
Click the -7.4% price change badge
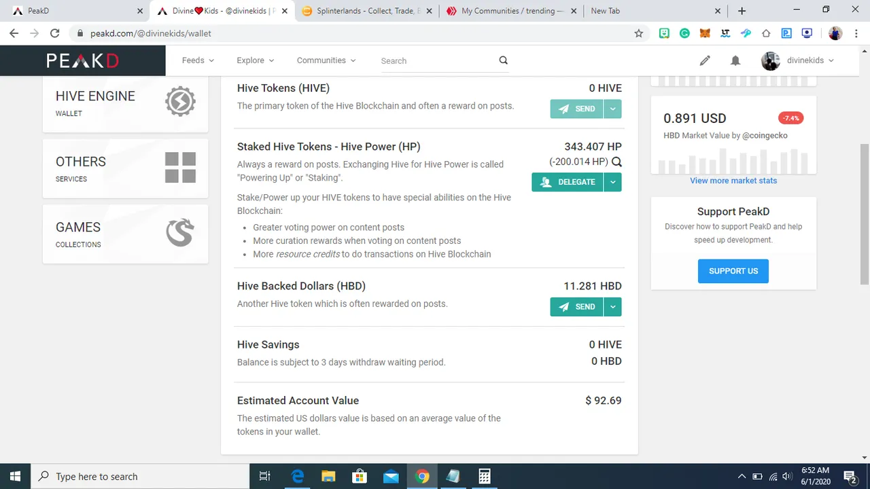790,118
